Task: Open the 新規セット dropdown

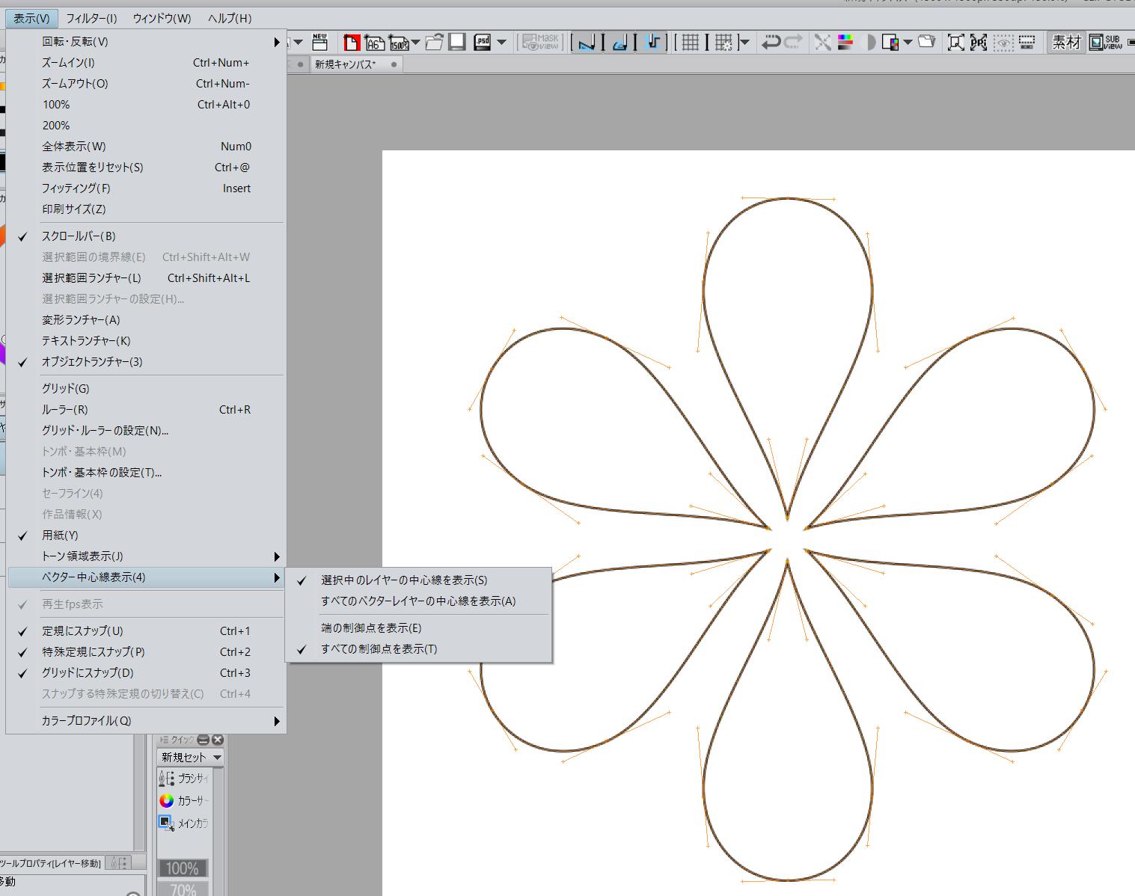Action: coord(191,757)
